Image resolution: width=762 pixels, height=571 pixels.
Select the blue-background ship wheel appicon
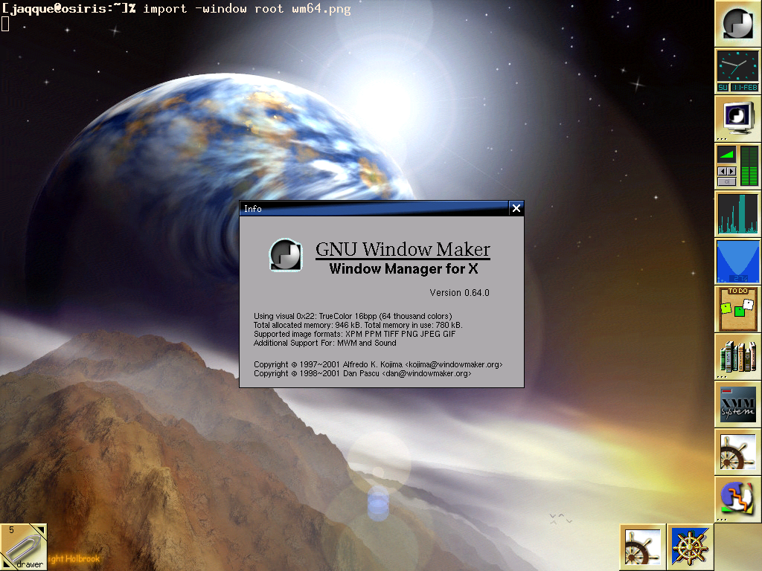(690, 547)
